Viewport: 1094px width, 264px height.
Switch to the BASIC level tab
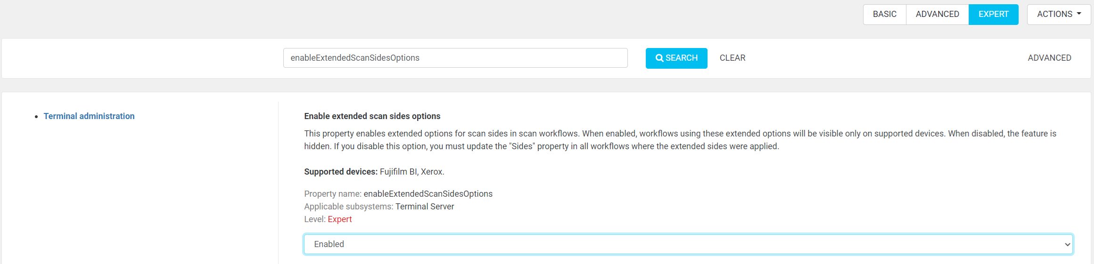pyautogui.click(x=884, y=14)
